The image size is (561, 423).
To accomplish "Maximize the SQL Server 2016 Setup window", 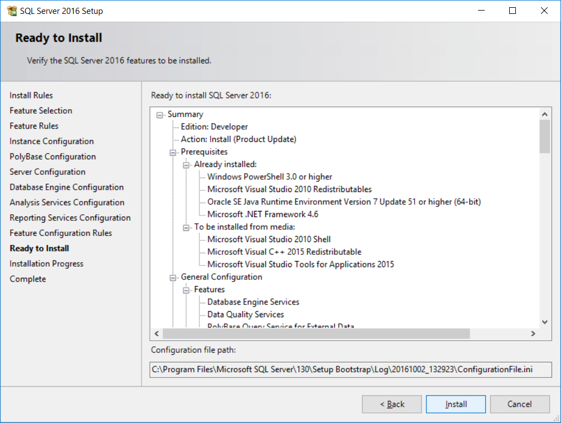I will pos(513,11).
